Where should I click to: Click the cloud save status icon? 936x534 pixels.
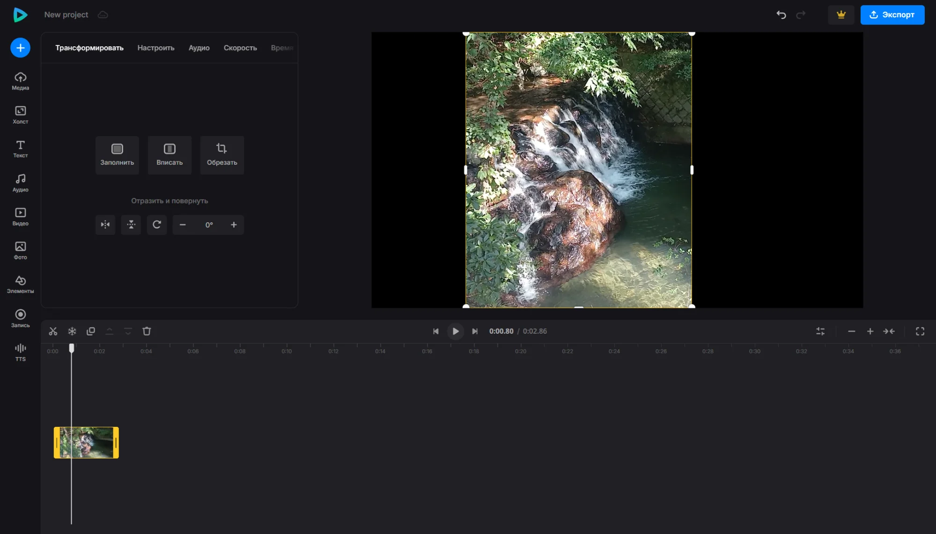click(x=103, y=15)
